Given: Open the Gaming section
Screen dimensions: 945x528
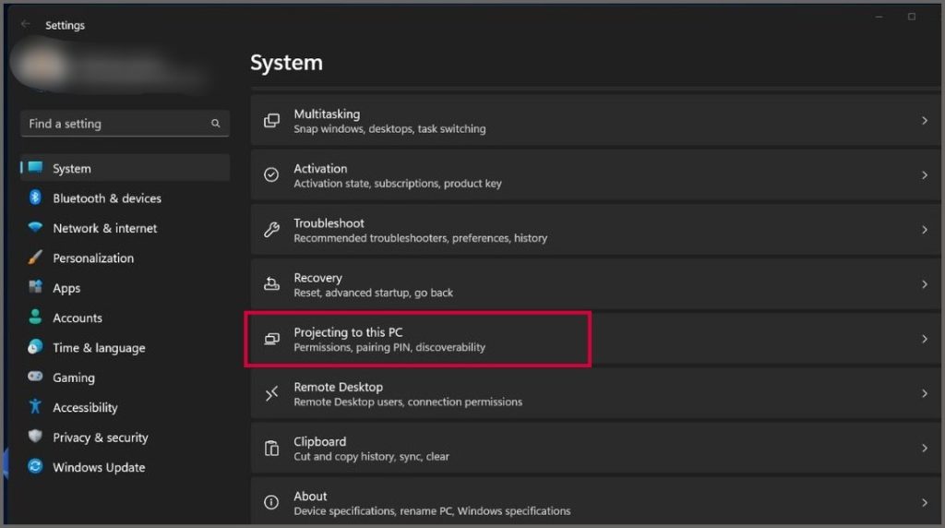Looking at the screenshot, I should tap(126, 378).
